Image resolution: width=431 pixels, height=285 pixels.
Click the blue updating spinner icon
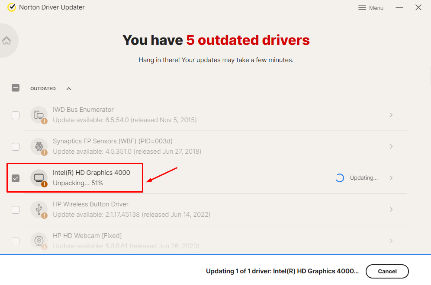tap(340, 178)
